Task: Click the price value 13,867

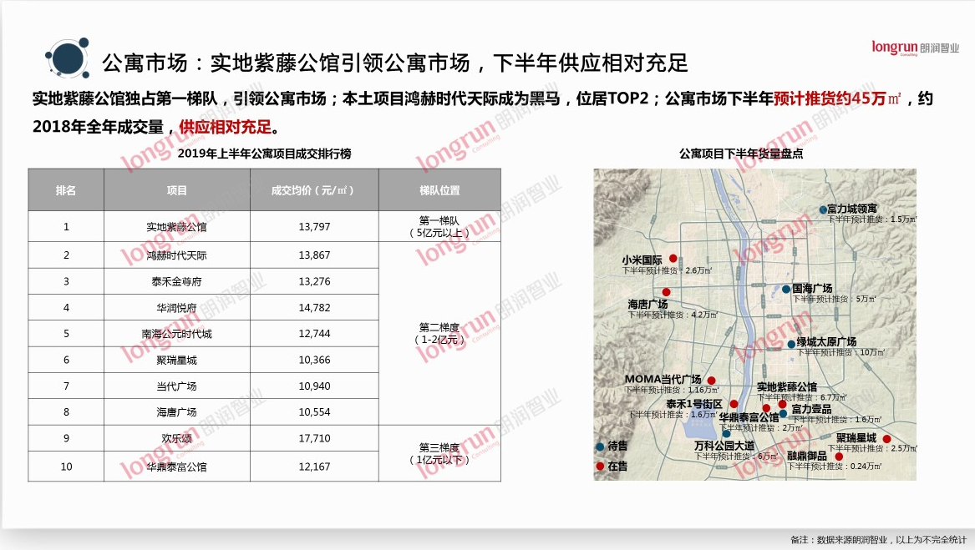Action: [314, 255]
